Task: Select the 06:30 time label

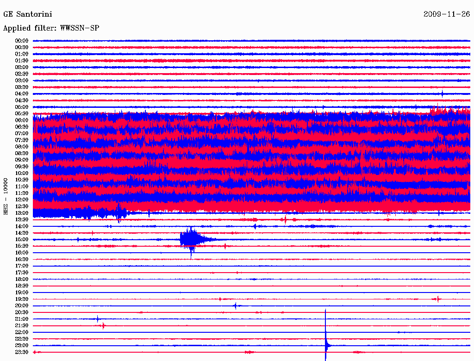Action: 22,127
